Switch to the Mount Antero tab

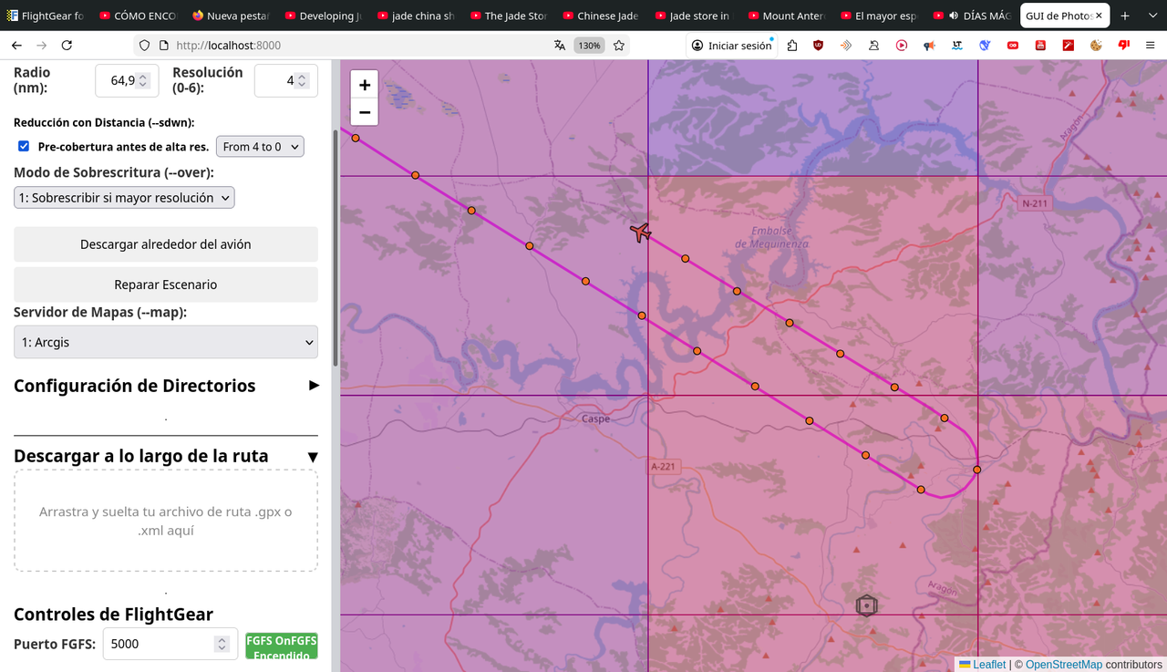tap(785, 16)
